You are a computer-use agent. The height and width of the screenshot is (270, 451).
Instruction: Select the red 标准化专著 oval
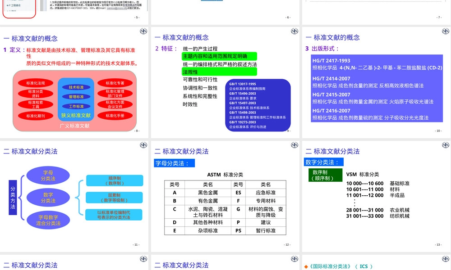coord(115,83)
